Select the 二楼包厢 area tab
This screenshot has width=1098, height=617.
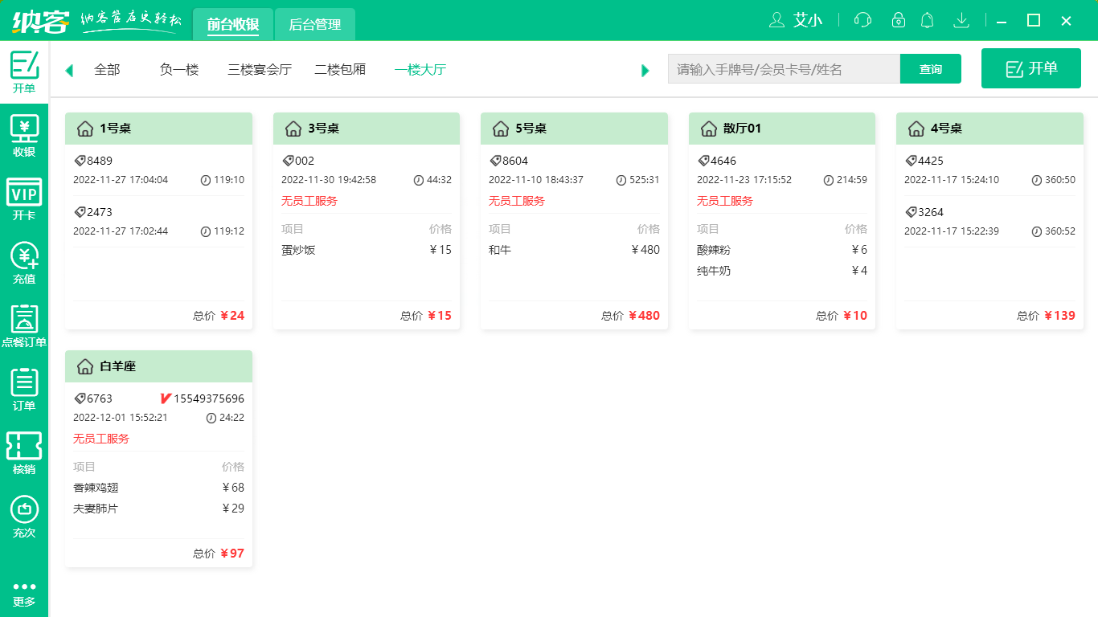[x=340, y=70]
